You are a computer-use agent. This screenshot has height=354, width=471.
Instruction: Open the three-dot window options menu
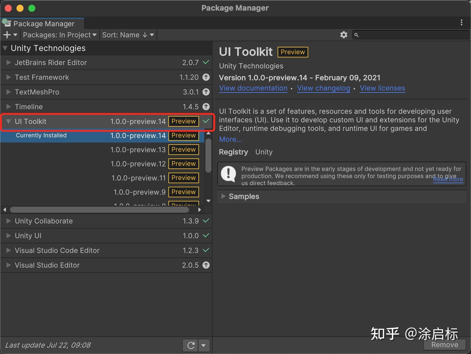pyautogui.click(x=462, y=23)
